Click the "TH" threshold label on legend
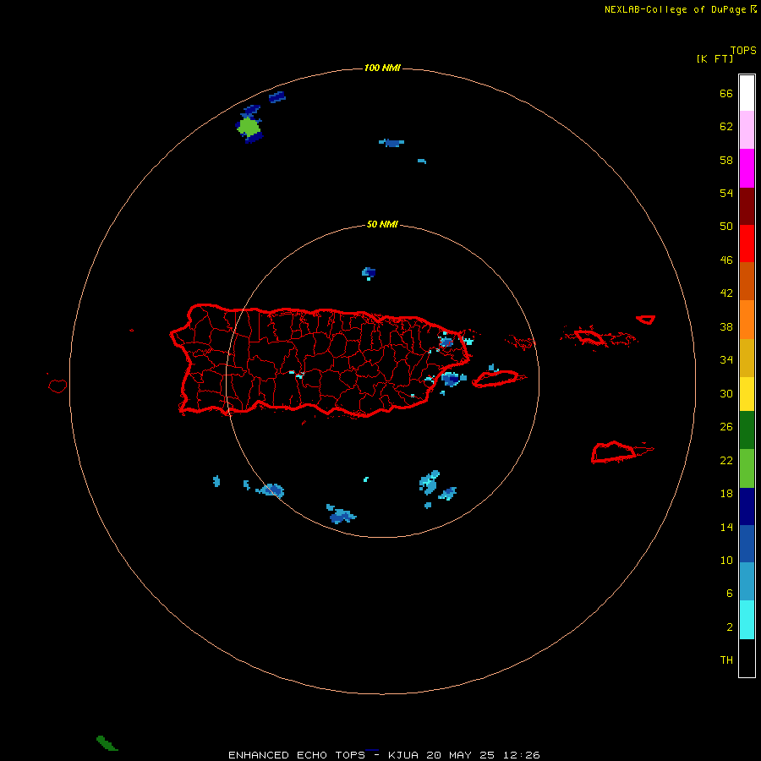The width and height of the screenshot is (761, 761). (x=726, y=660)
